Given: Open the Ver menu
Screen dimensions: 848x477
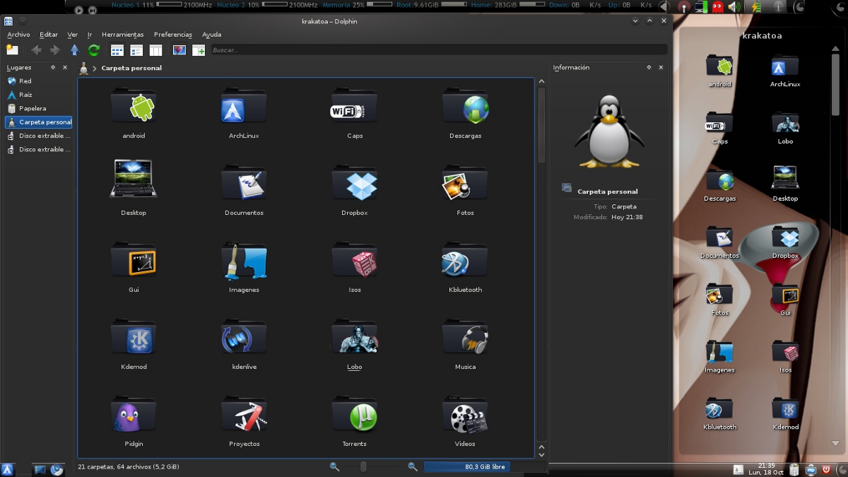Looking at the screenshot, I should coord(72,35).
